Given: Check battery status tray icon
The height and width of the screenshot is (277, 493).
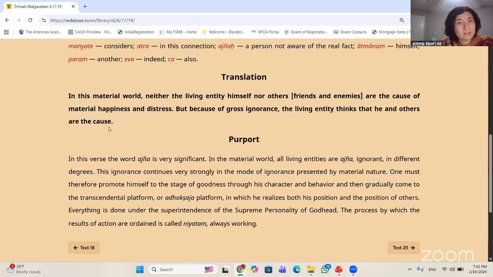Looking at the screenshot, I should click(x=460, y=269).
